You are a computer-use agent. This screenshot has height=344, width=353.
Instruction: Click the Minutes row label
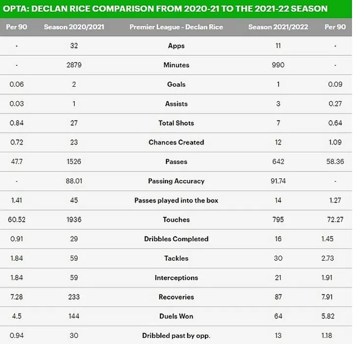pos(176,65)
